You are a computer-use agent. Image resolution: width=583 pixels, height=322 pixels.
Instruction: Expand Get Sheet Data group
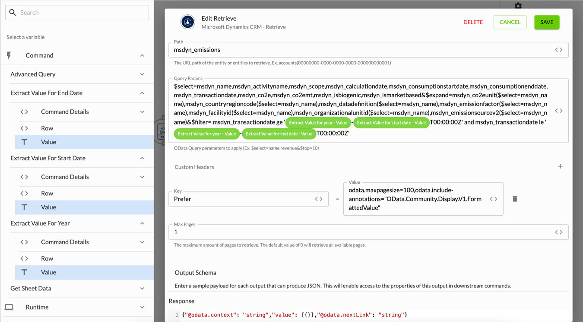coord(142,288)
